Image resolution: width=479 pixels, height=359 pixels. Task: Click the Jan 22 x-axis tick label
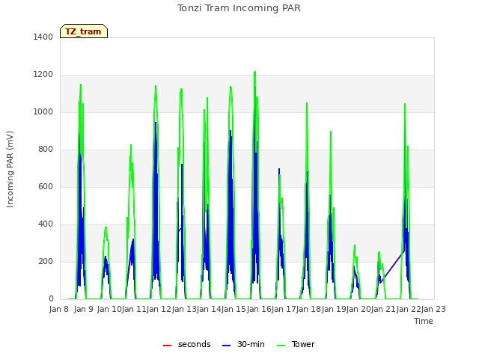tap(409, 309)
